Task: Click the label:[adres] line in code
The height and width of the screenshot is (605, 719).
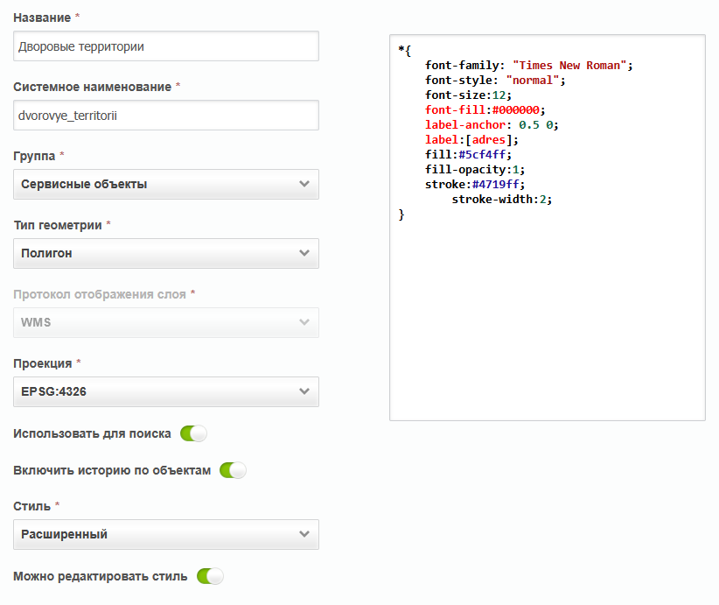Action: (x=471, y=140)
